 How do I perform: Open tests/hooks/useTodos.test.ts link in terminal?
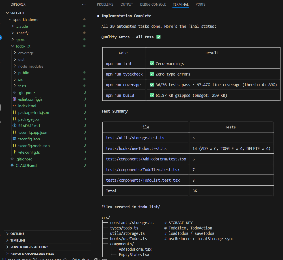[x=136, y=148]
